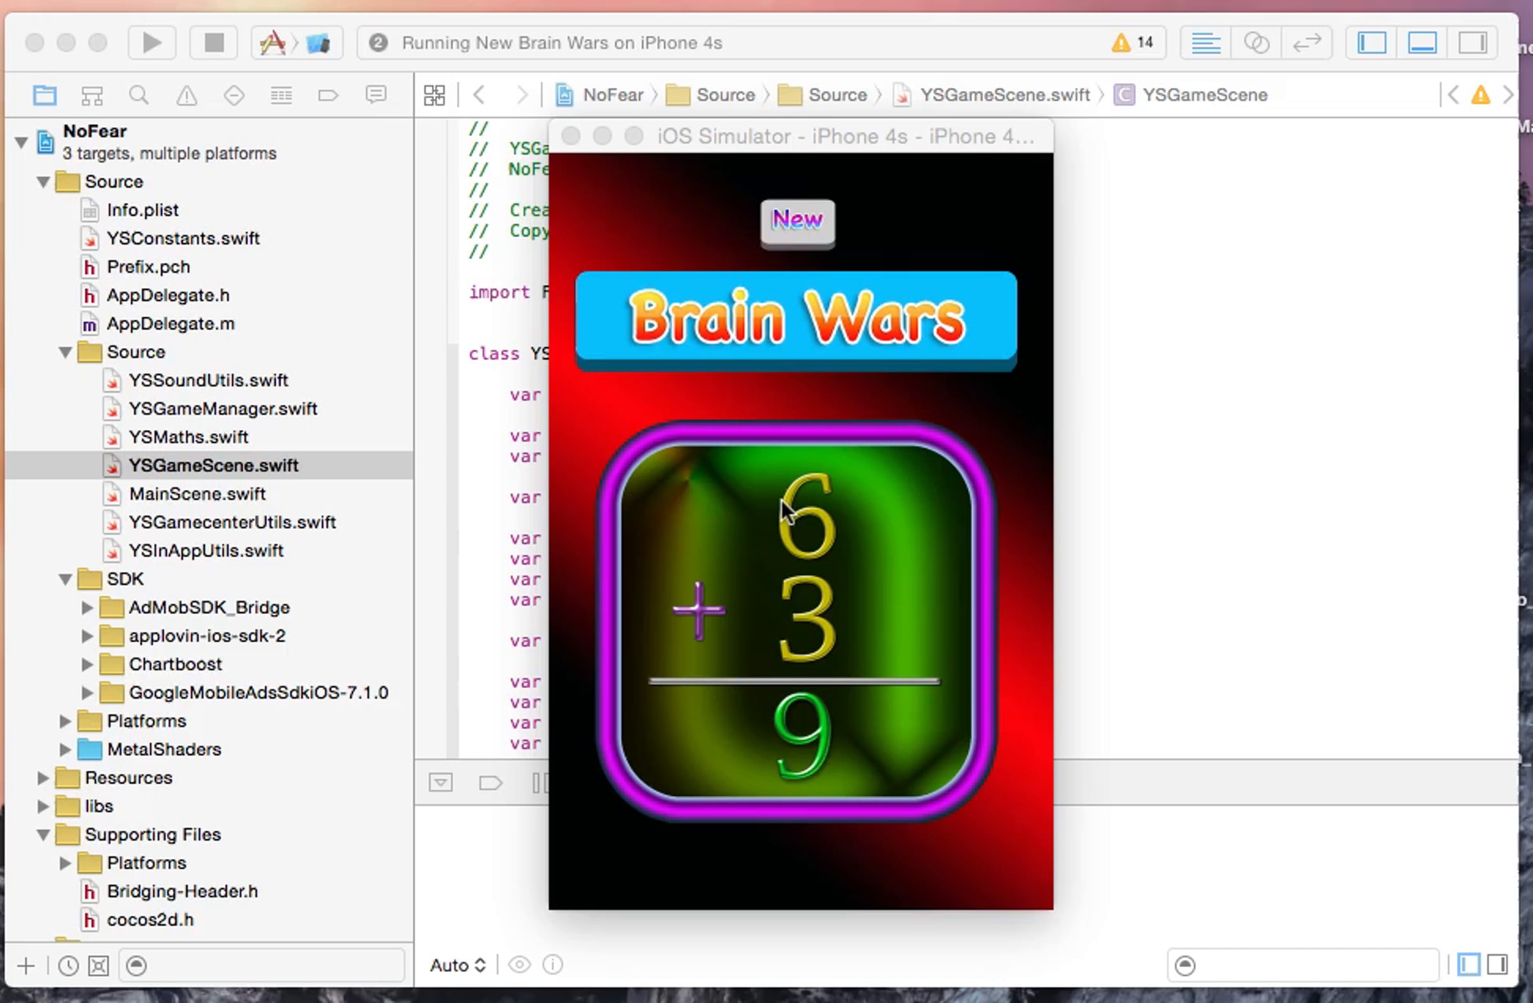Open YSSoundUtils.swift file
This screenshot has height=1003, width=1533.
point(208,380)
